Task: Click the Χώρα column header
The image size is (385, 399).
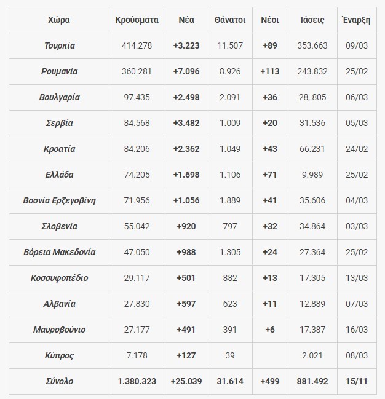Action: 58,20
